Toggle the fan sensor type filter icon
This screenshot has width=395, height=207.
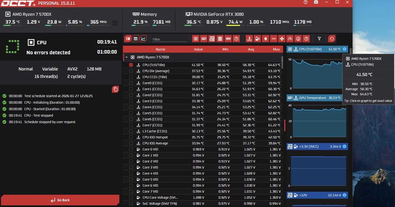pyautogui.click(x=282, y=39)
